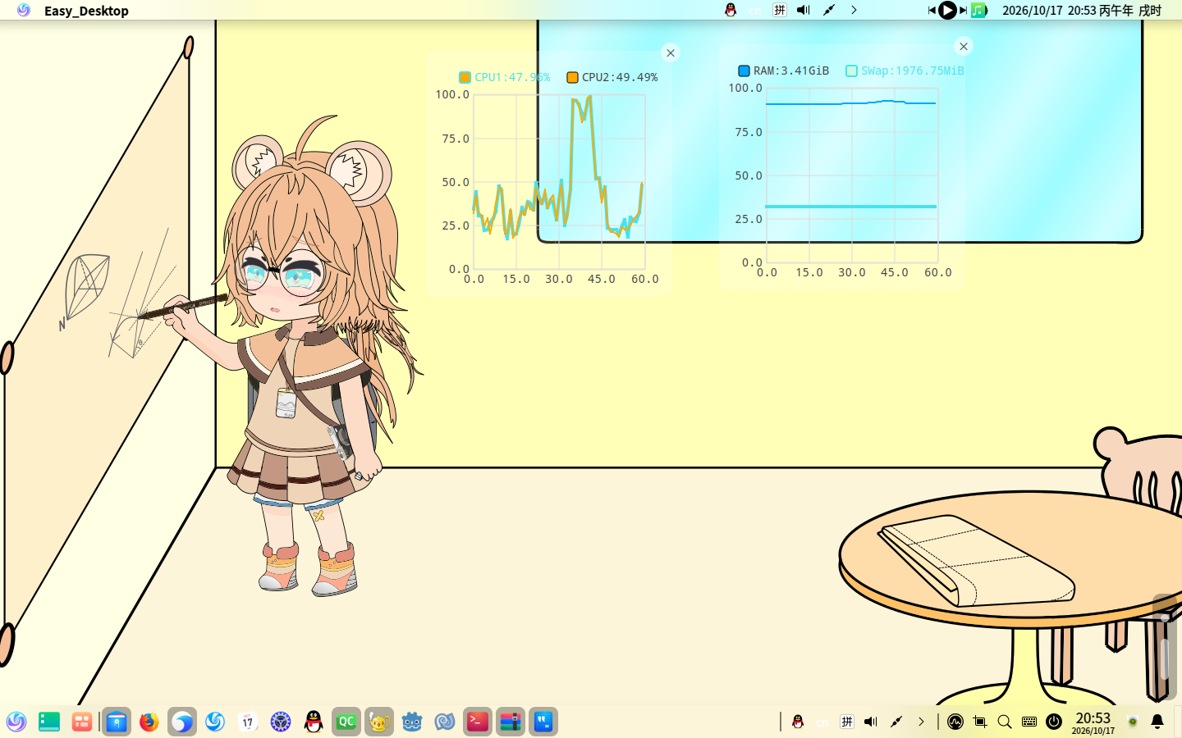This screenshot has width=1182, height=738.
Task: Close the CPU usage chart widget
Action: 671,52
